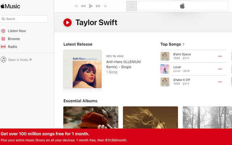Screen dimensions: 232x145
Task: Click the Open in Music note icon
Action: coord(3,59)
